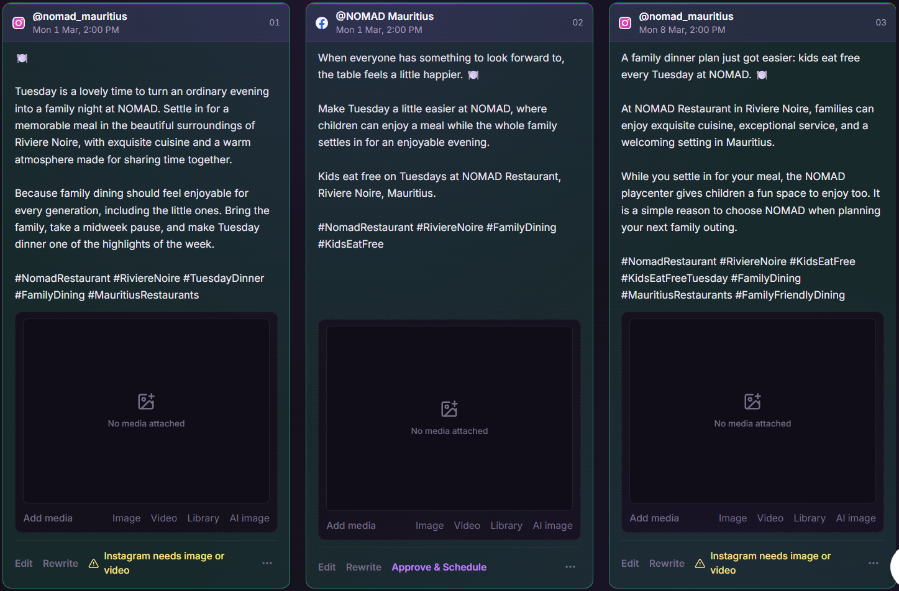Rewrite post 01 caption

click(x=60, y=563)
